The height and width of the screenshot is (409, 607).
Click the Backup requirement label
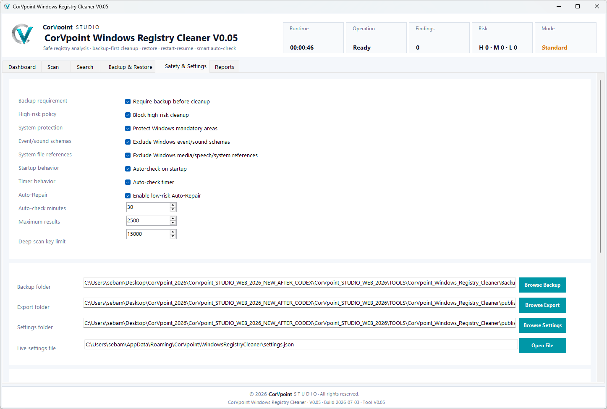click(x=43, y=101)
